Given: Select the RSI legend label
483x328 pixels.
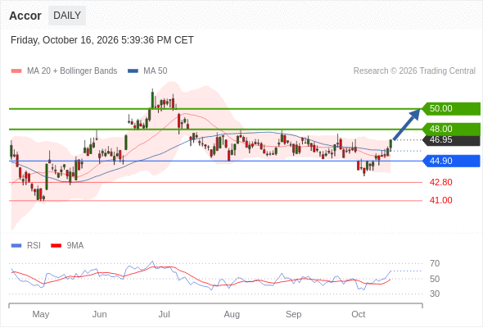Looking at the screenshot, I should click(x=34, y=246).
